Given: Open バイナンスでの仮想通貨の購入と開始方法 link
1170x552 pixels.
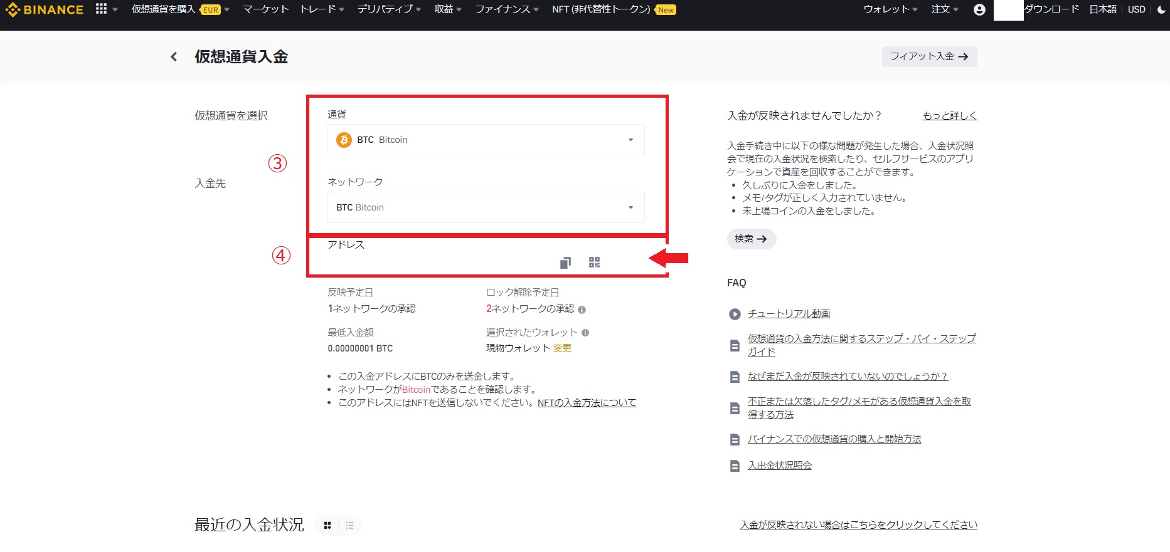Looking at the screenshot, I should pyautogui.click(x=834, y=439).
